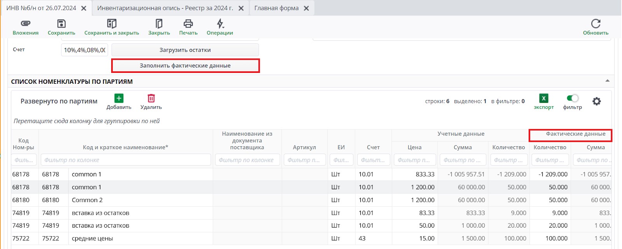Click filter field under Код и краткое наименование
Image resolution: width=622 pixels, height=249 pixels.
pyautogui.click(x=126, y=160)
